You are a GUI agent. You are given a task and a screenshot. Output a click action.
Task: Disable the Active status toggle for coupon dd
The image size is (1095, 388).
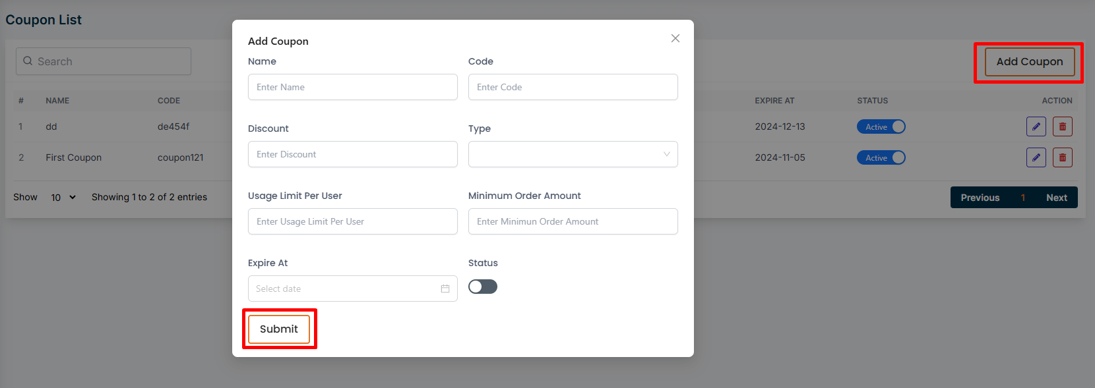(881, 126)
